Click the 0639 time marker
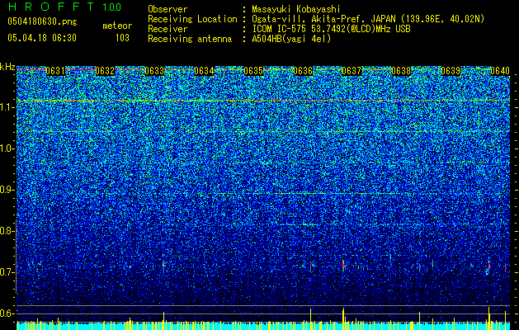Image resolution: width=519 pixels, height=330 pixels. point(451,71)
